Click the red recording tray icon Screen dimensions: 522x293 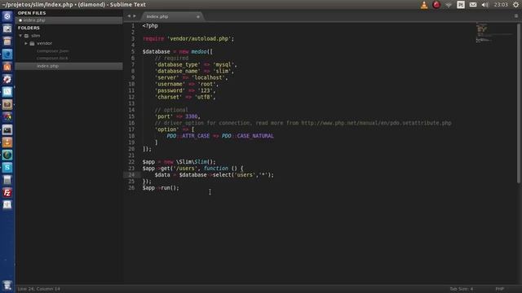click(436, 5)
